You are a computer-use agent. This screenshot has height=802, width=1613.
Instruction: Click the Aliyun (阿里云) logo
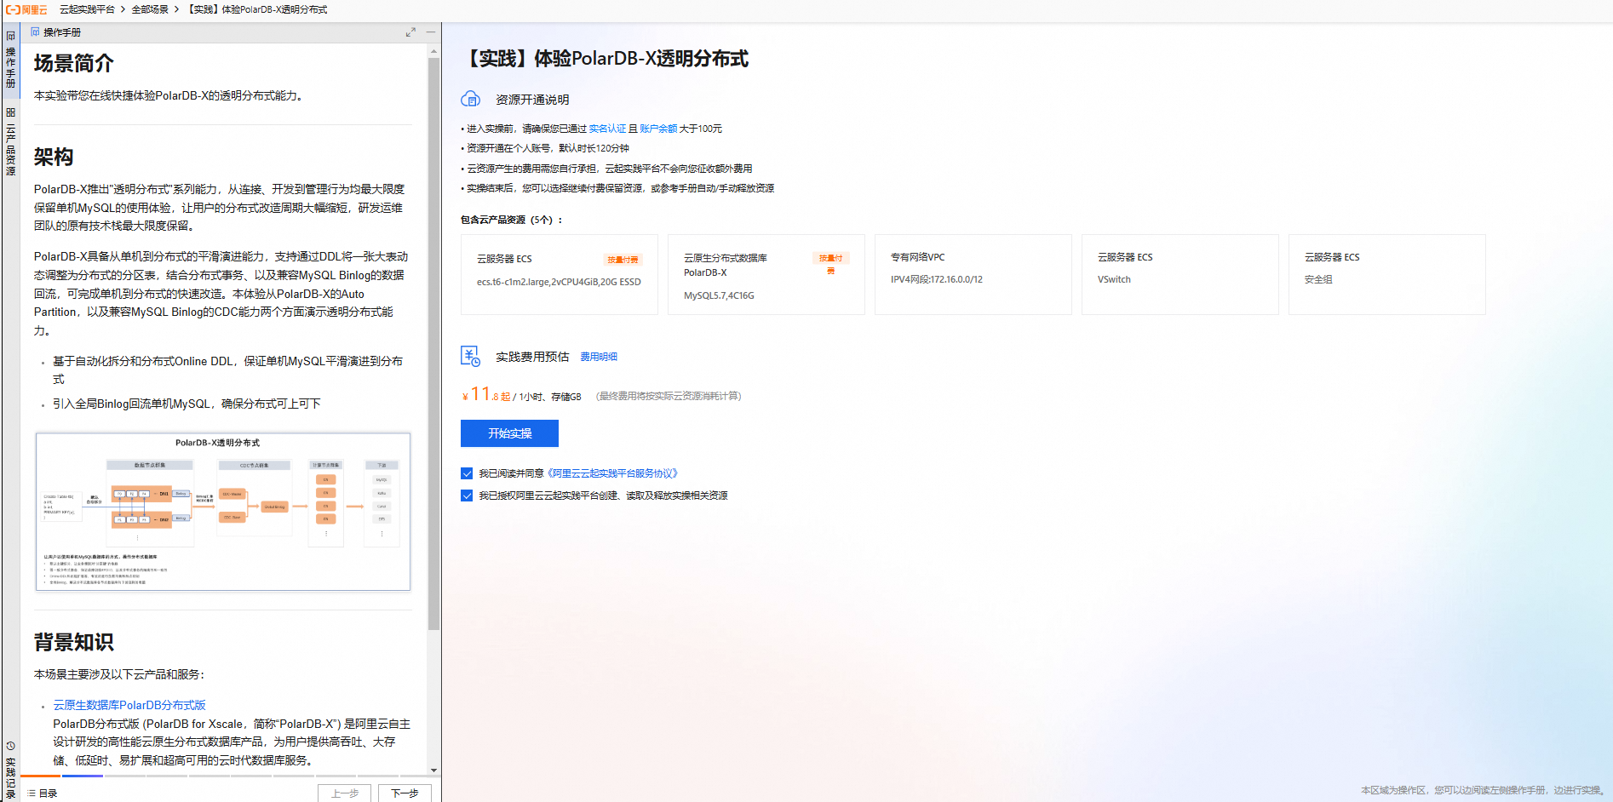[x=26, y=9]
